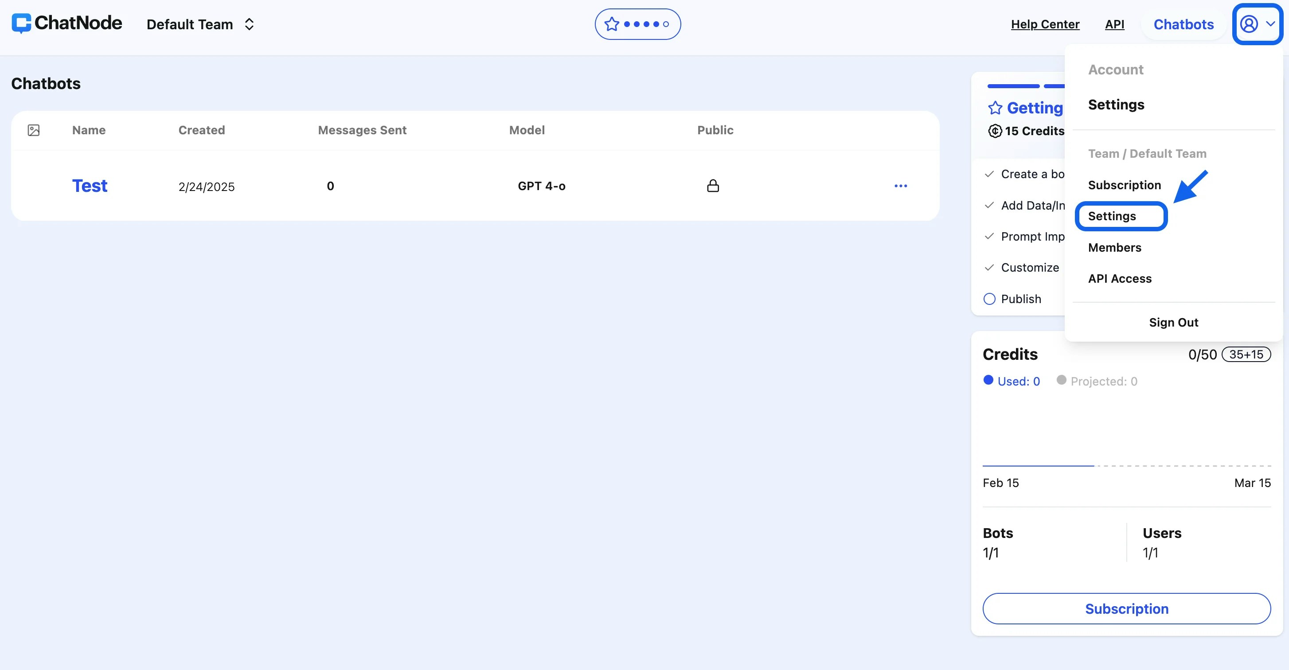The width and height of the screenshot is (1289, 670).
Task: Select Subscription from the team menu
Action: [1125, 185]
